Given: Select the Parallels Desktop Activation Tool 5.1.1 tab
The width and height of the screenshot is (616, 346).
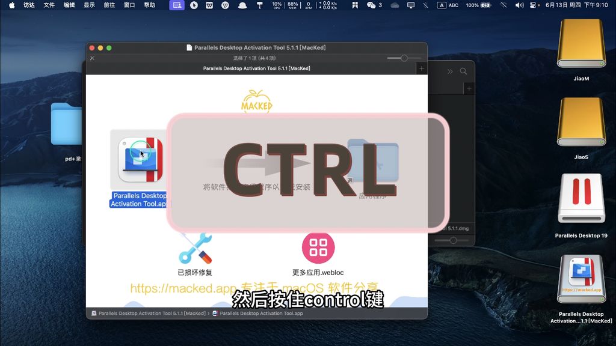Looking at the screenshot, I should (256, 68).
